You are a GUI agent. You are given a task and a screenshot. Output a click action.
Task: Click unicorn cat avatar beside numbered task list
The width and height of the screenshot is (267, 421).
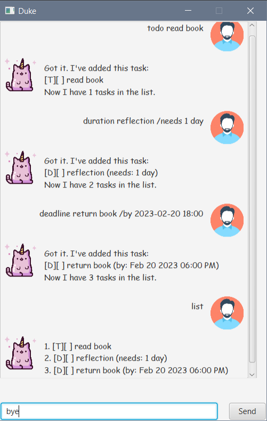pyautogui.click(x=20, y=353)
